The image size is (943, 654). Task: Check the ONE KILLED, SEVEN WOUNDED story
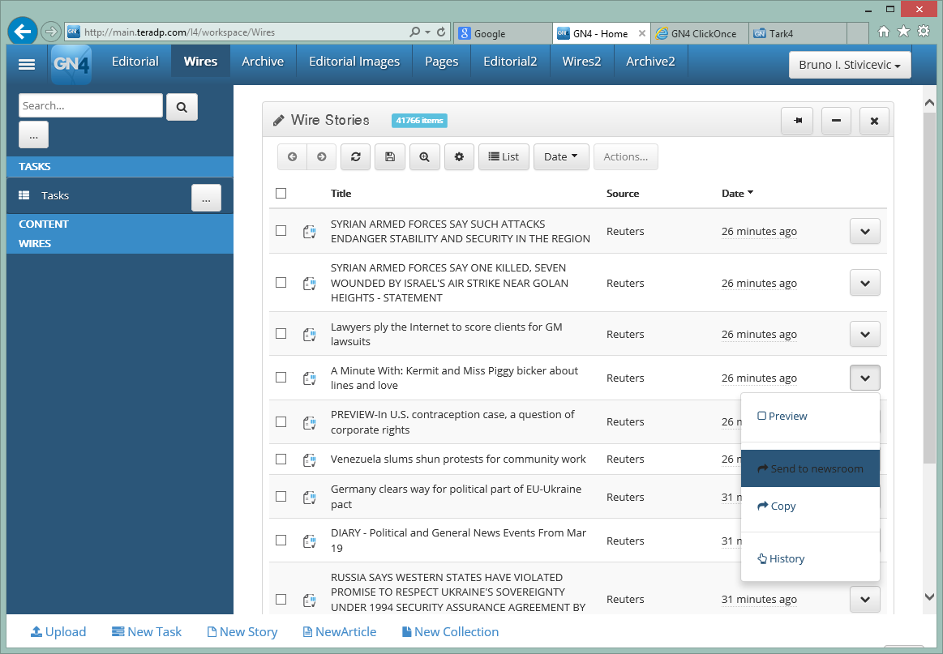pos(281,283)
